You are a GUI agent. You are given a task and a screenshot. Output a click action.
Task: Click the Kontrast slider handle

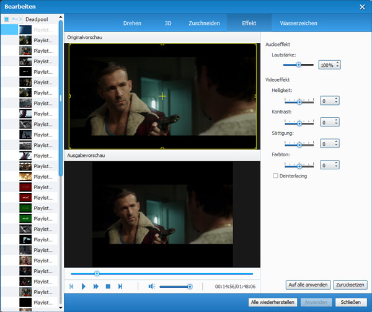(299, 122)
